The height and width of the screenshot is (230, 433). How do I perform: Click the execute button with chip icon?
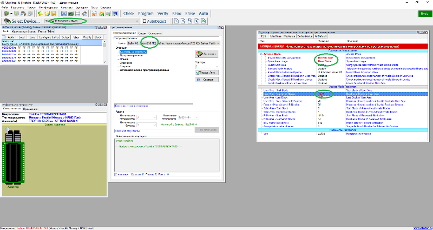207,54
